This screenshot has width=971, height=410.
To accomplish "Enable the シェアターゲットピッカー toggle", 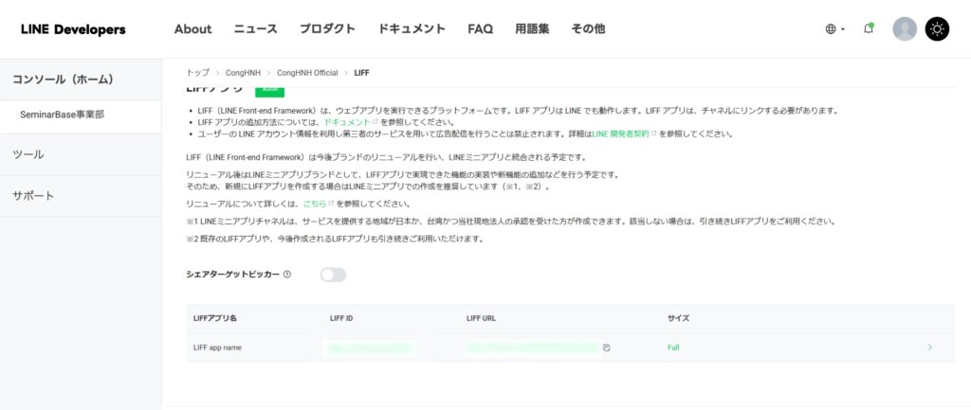I will (333, 275).
